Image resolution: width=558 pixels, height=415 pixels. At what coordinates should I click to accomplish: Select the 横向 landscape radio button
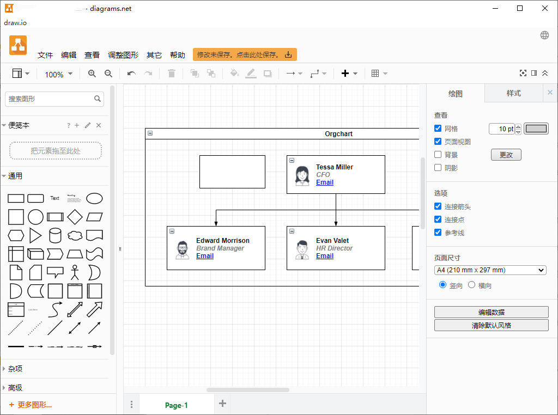point(471,285)
